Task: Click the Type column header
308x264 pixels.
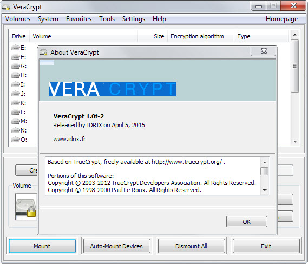Action: coord(261,36)
